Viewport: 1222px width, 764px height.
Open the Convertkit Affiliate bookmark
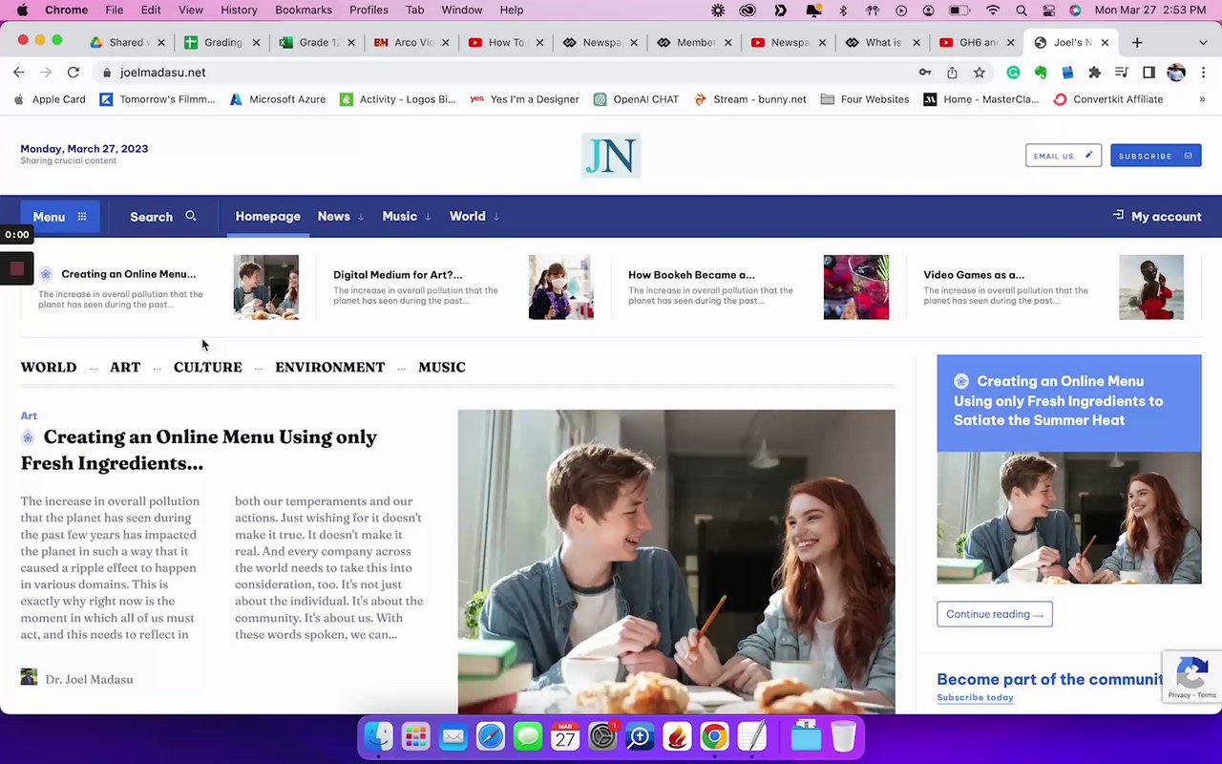[1108, 99]
